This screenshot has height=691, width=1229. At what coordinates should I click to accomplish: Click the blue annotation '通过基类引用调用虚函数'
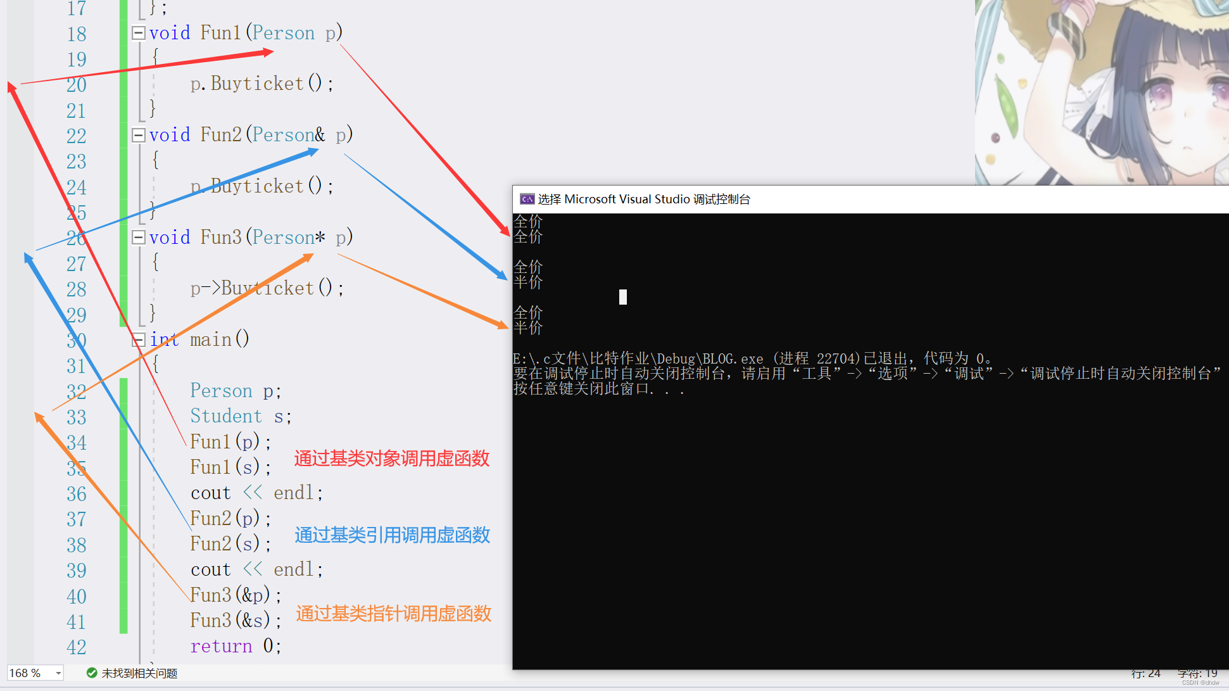coord(392,535)
